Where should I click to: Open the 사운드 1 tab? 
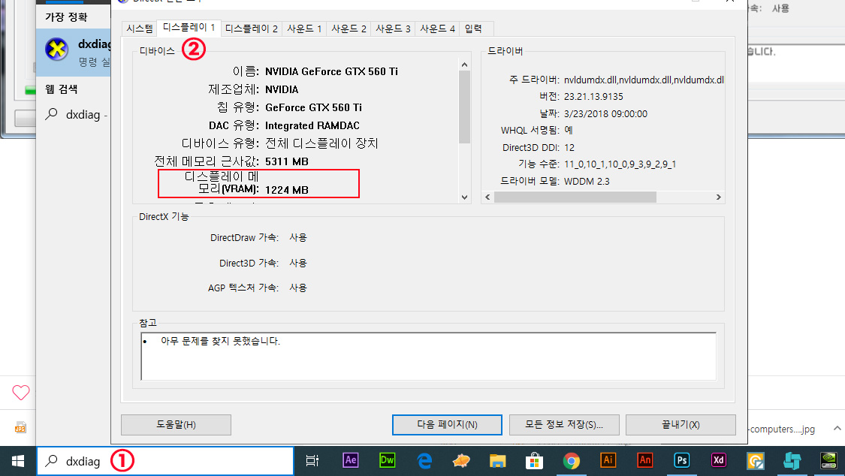(304, 29)
